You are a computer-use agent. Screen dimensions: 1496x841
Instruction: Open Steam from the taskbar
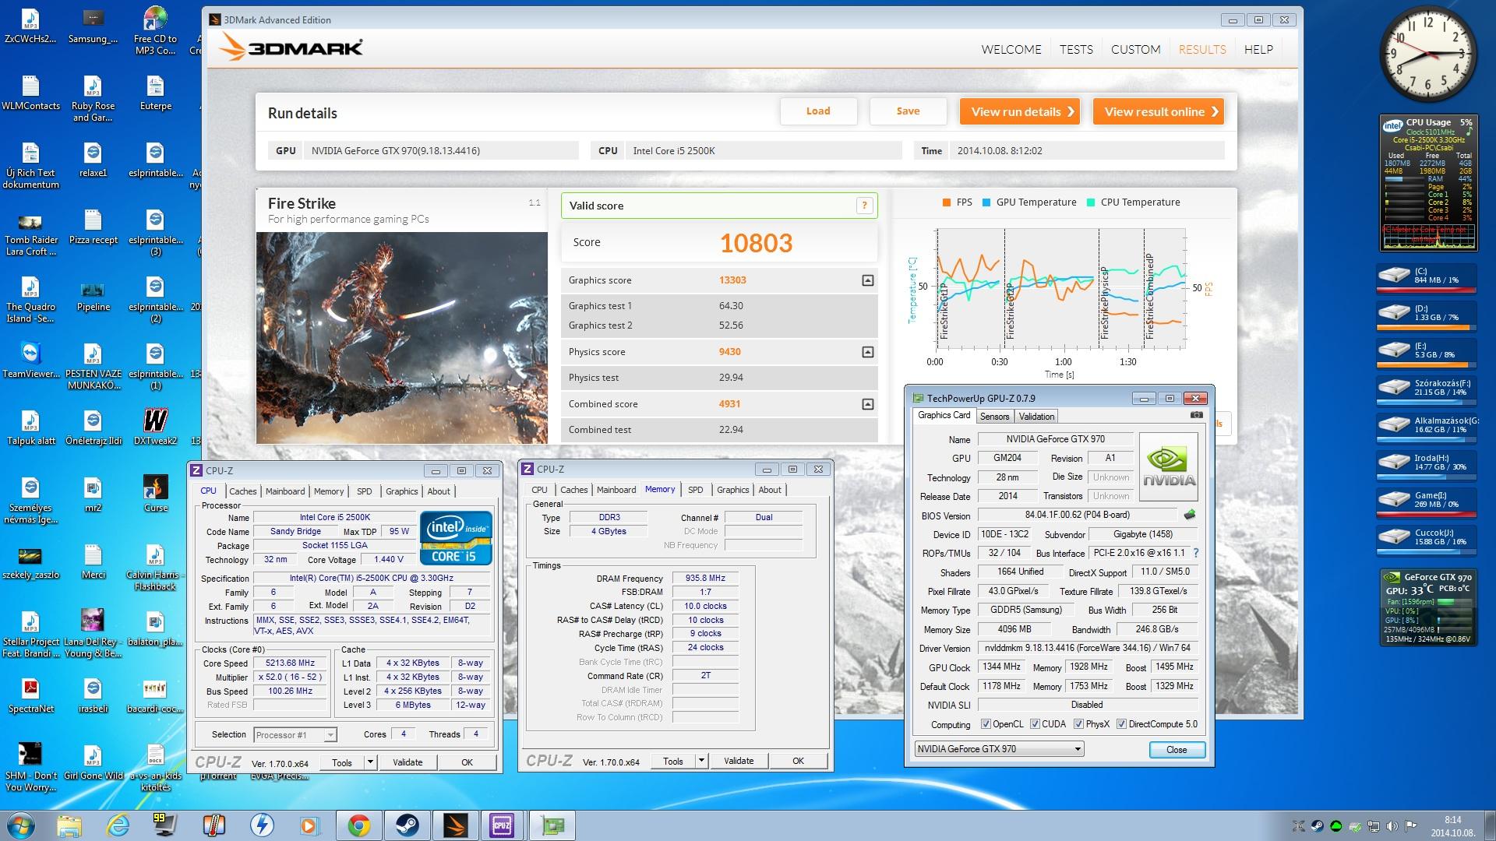pyautogui.click(x=407, y=825)
